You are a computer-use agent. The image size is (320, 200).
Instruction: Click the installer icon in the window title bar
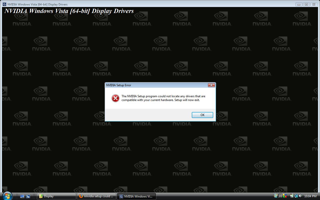pyautogui.click(x=4, y=4)
